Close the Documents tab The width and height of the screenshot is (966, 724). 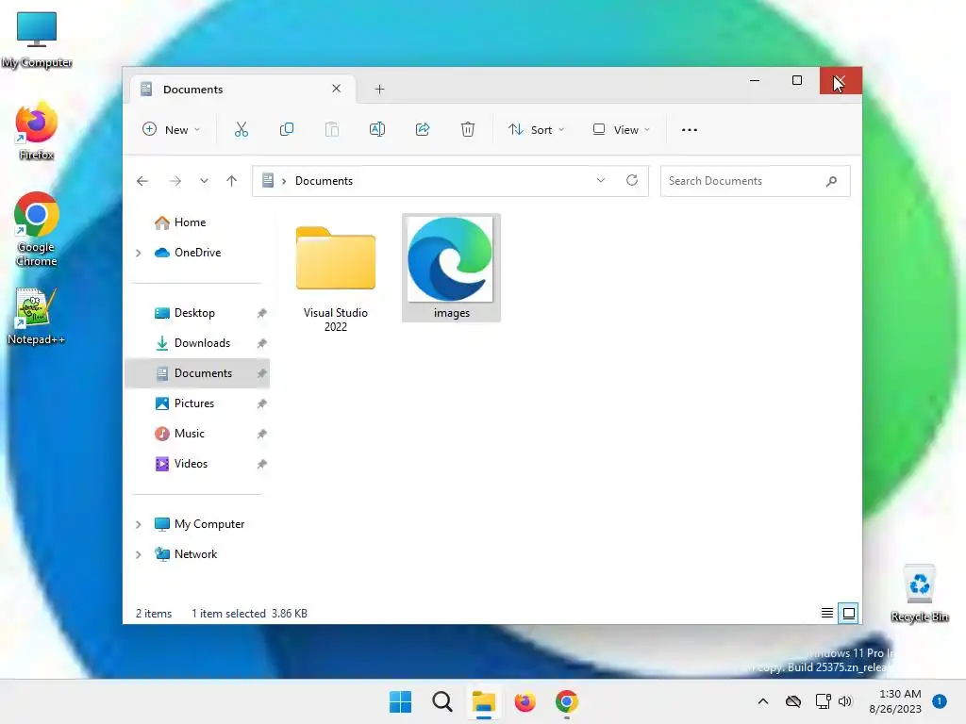coord(337,89)
